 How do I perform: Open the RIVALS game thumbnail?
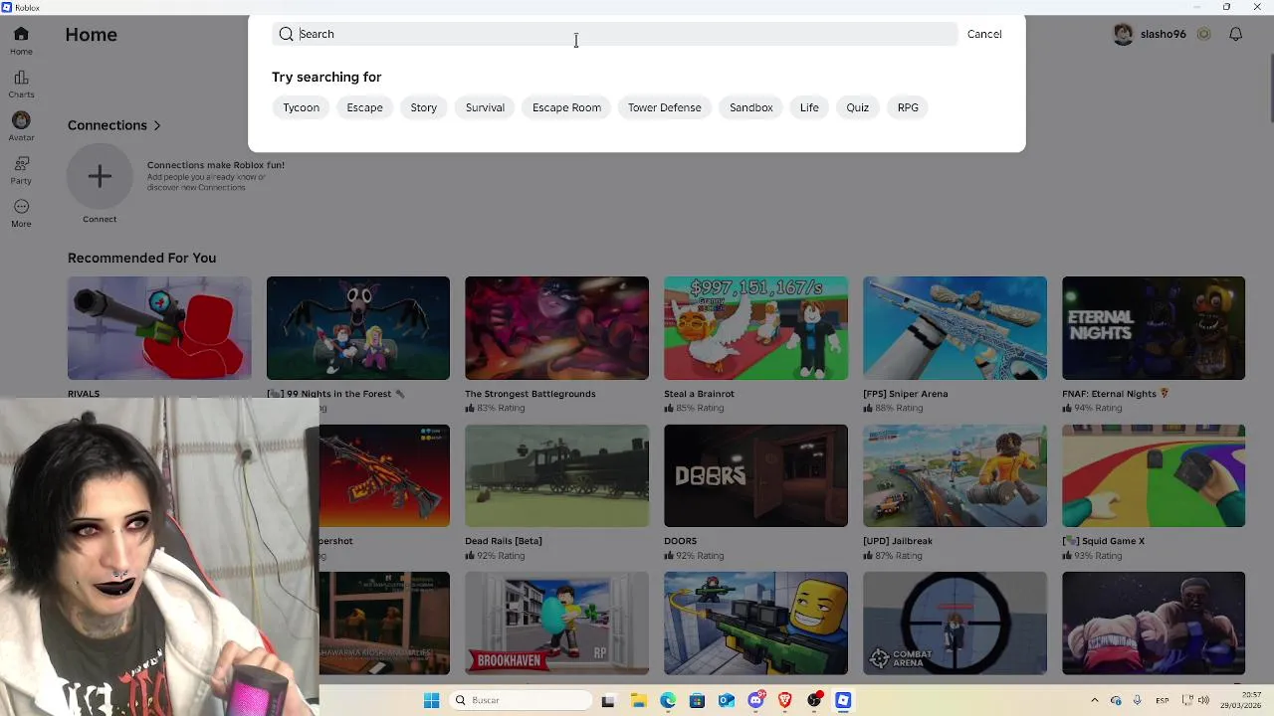click(159, 328)
